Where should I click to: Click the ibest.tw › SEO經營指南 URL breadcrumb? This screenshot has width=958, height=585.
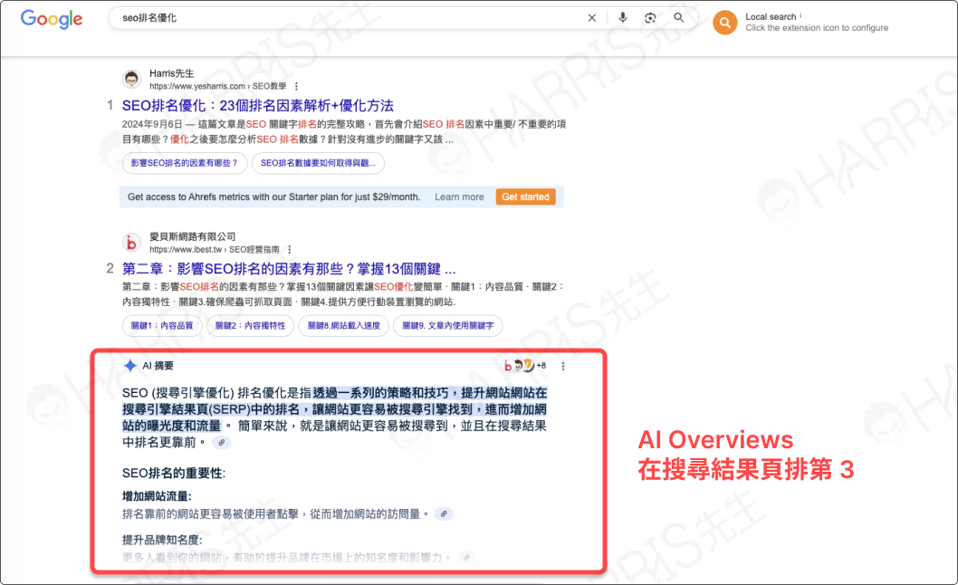(x=215, y=249)
